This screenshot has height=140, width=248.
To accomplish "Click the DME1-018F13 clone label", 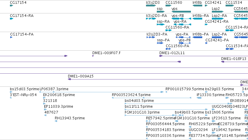I will (234, 59).
